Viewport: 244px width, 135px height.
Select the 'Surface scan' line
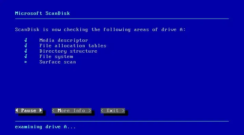coord(58,62)
